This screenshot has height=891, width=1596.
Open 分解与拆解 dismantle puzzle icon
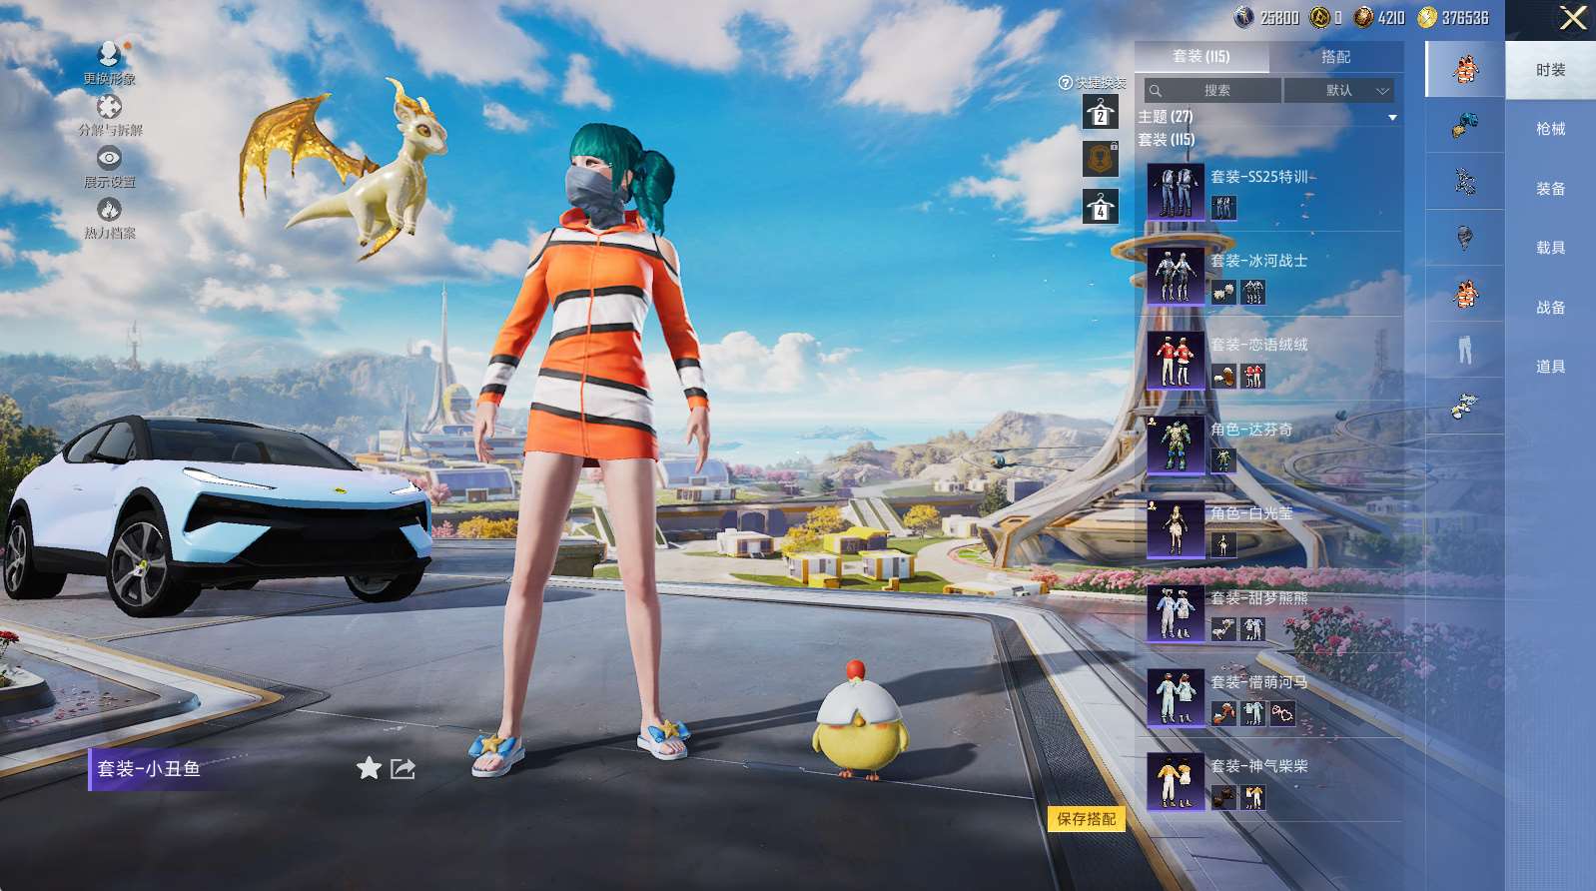[x=109, y=107]
